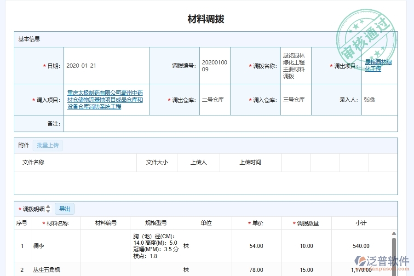Click the 附件 section header
This screenshot has height=276, width=414.
[23, 145]
